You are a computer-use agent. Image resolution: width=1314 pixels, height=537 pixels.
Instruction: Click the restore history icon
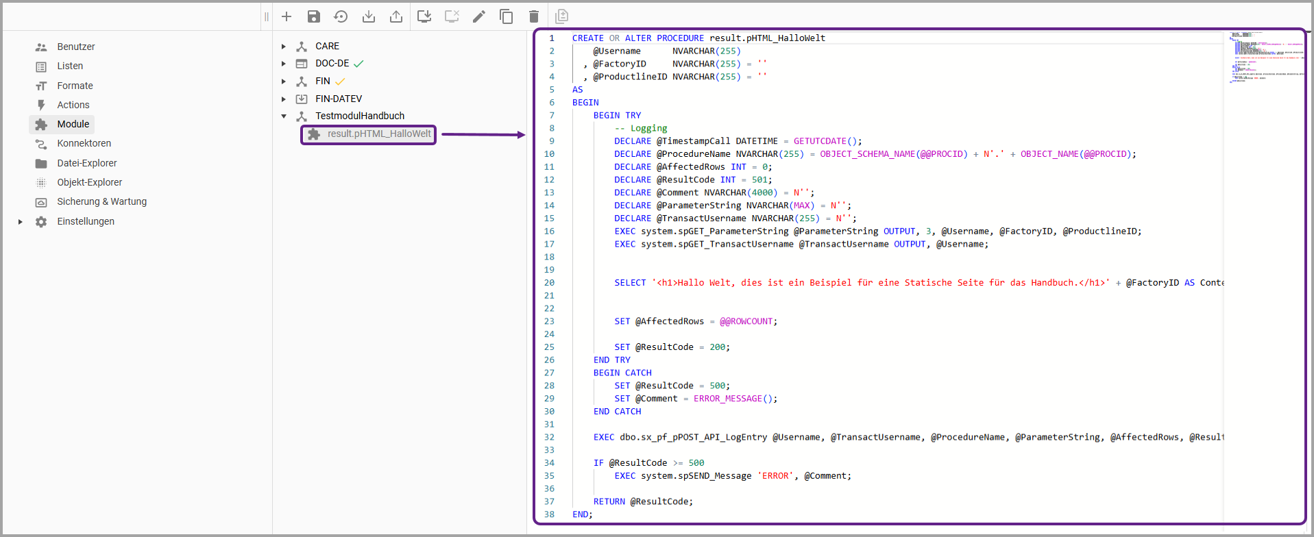[x=341, y=16]
